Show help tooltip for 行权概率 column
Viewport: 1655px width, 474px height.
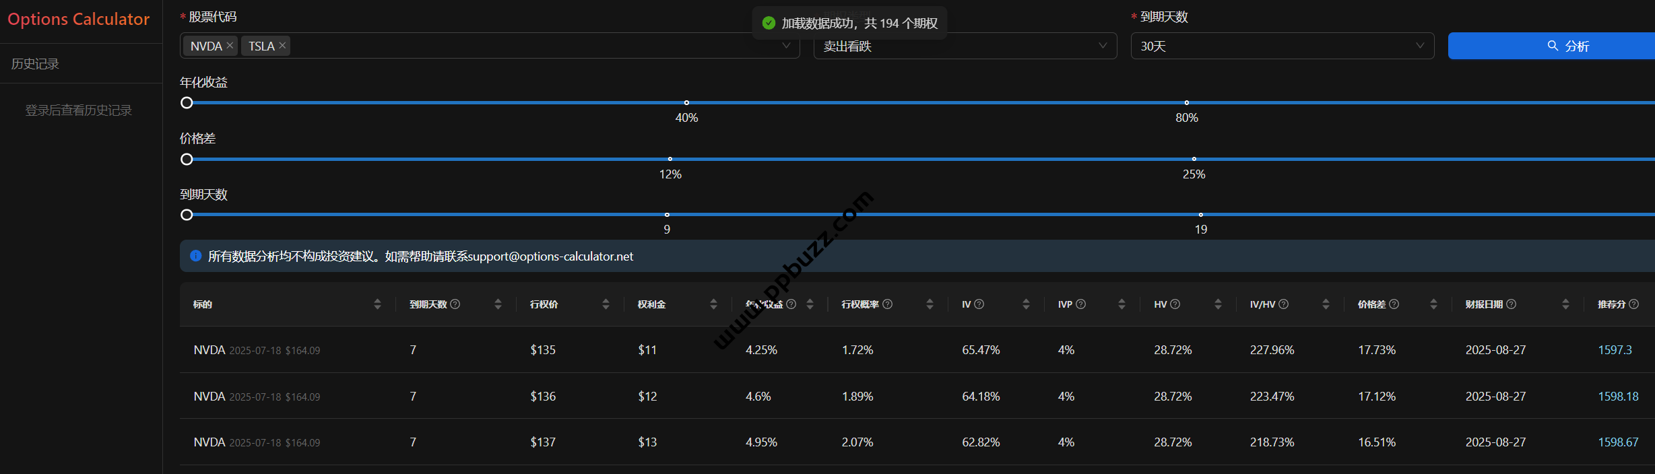point(888,304)
